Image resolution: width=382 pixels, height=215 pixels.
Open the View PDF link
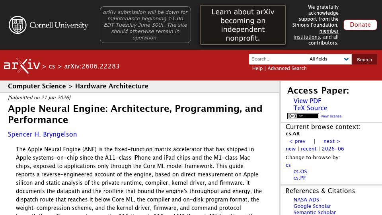tap(307, 101)
